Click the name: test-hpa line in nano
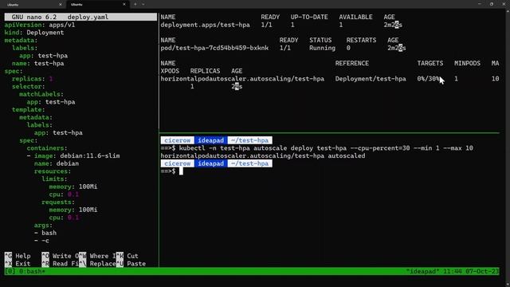 [x=37, y=64]
